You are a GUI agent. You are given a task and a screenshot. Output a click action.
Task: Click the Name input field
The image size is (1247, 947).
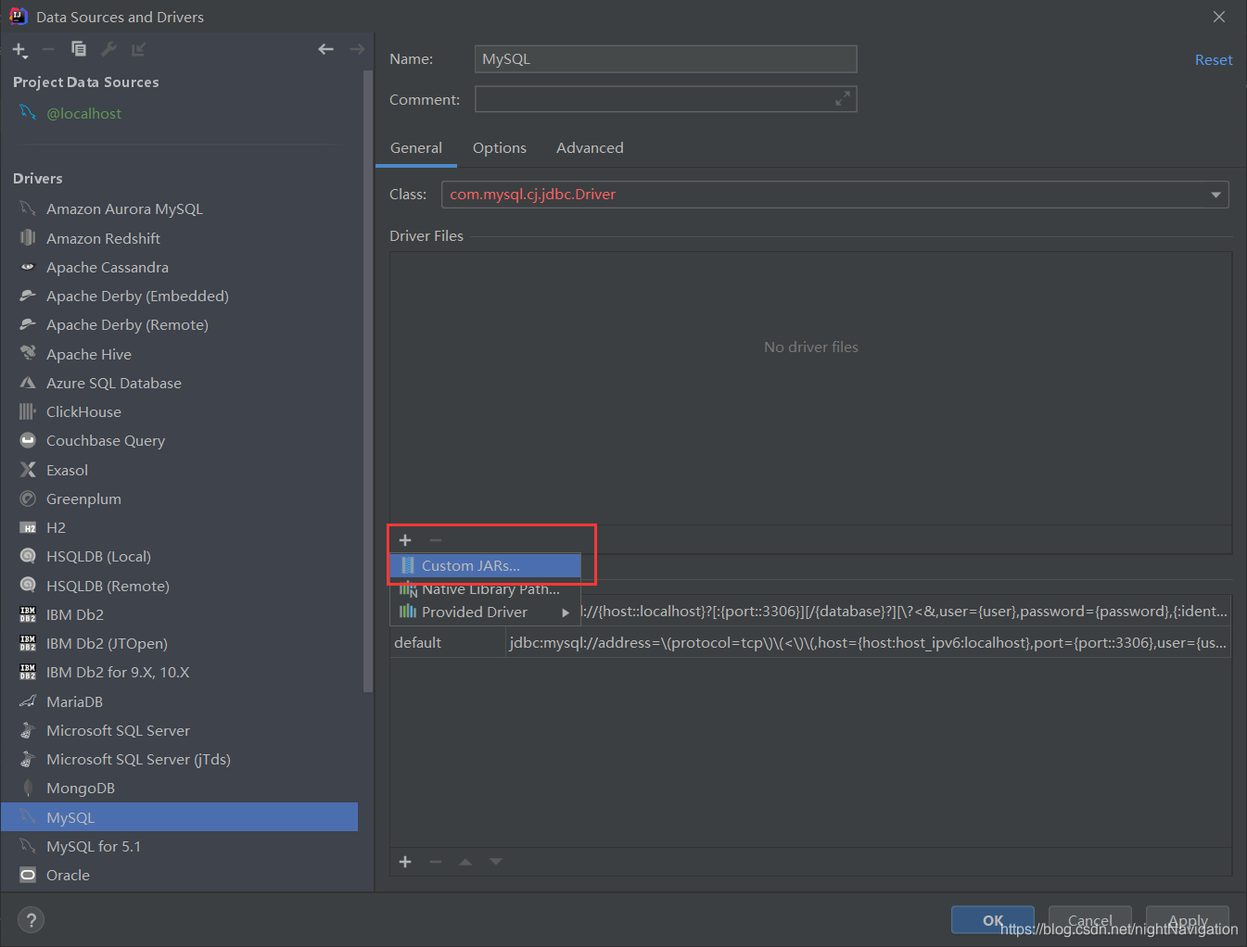click(x=666, y=59)
